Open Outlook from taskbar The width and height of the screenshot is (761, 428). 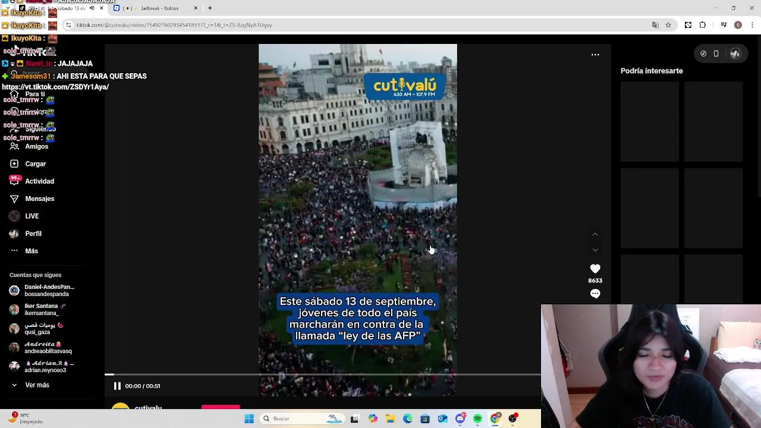[443, 418]
